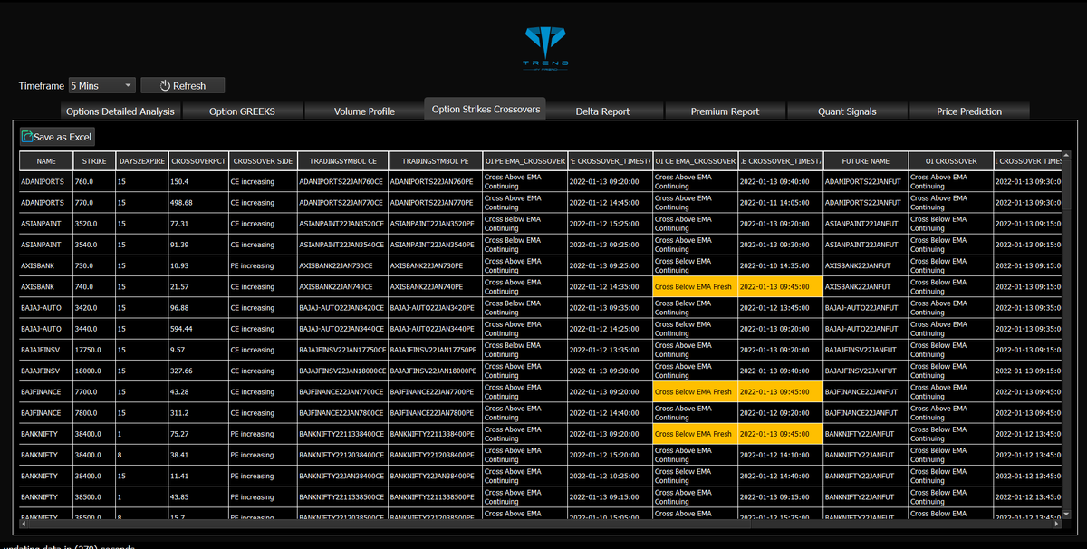The width and height of the screenshot is (1087, 549).
Task: Sort by the STRIKE column header
Action: tap(94, 161)
